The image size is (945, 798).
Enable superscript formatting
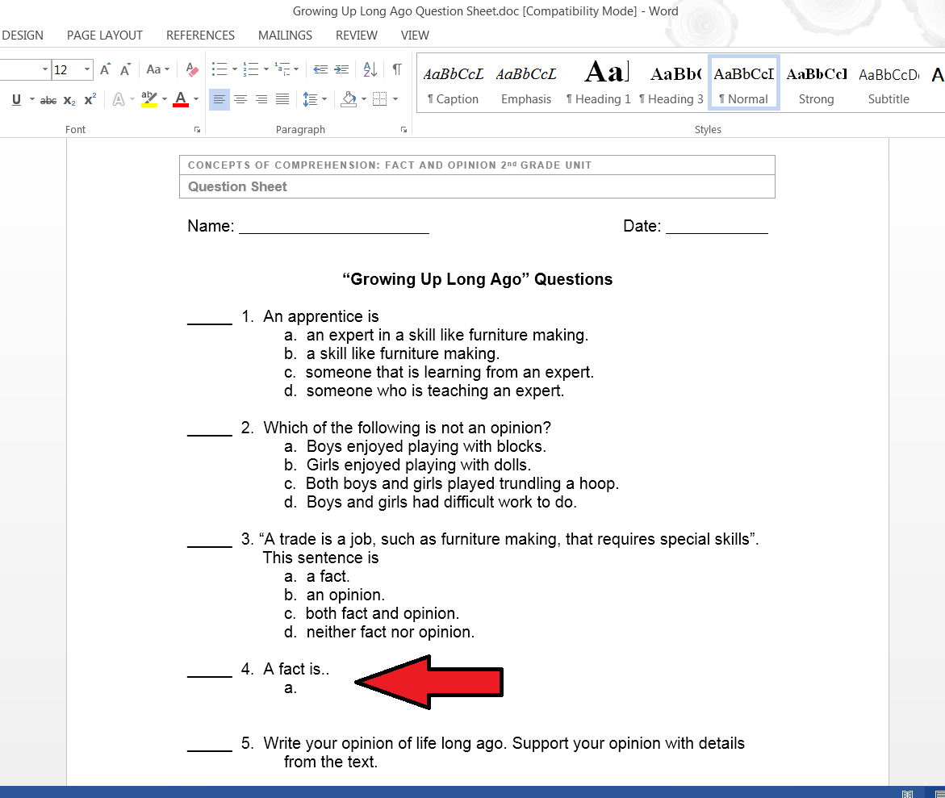point(89,99)
